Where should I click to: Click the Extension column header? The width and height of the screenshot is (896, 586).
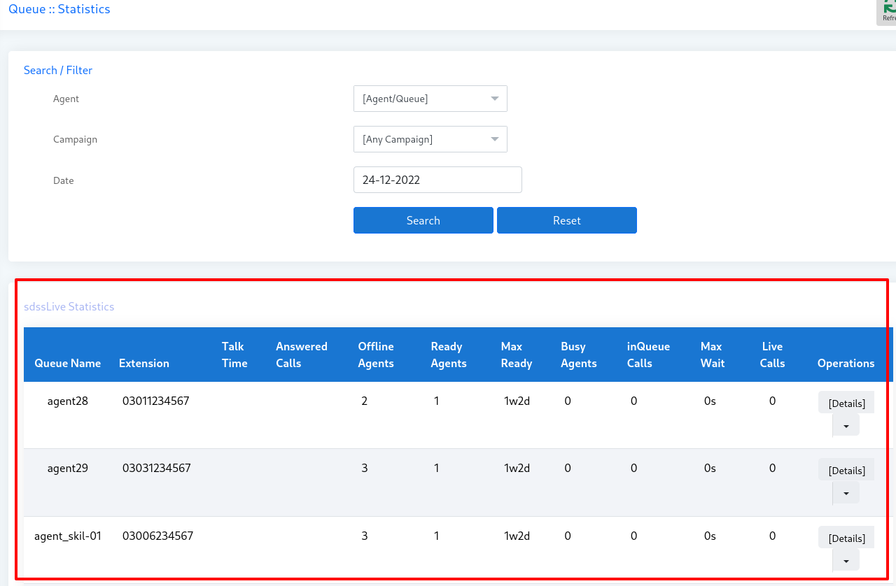(x=144, y=363)
